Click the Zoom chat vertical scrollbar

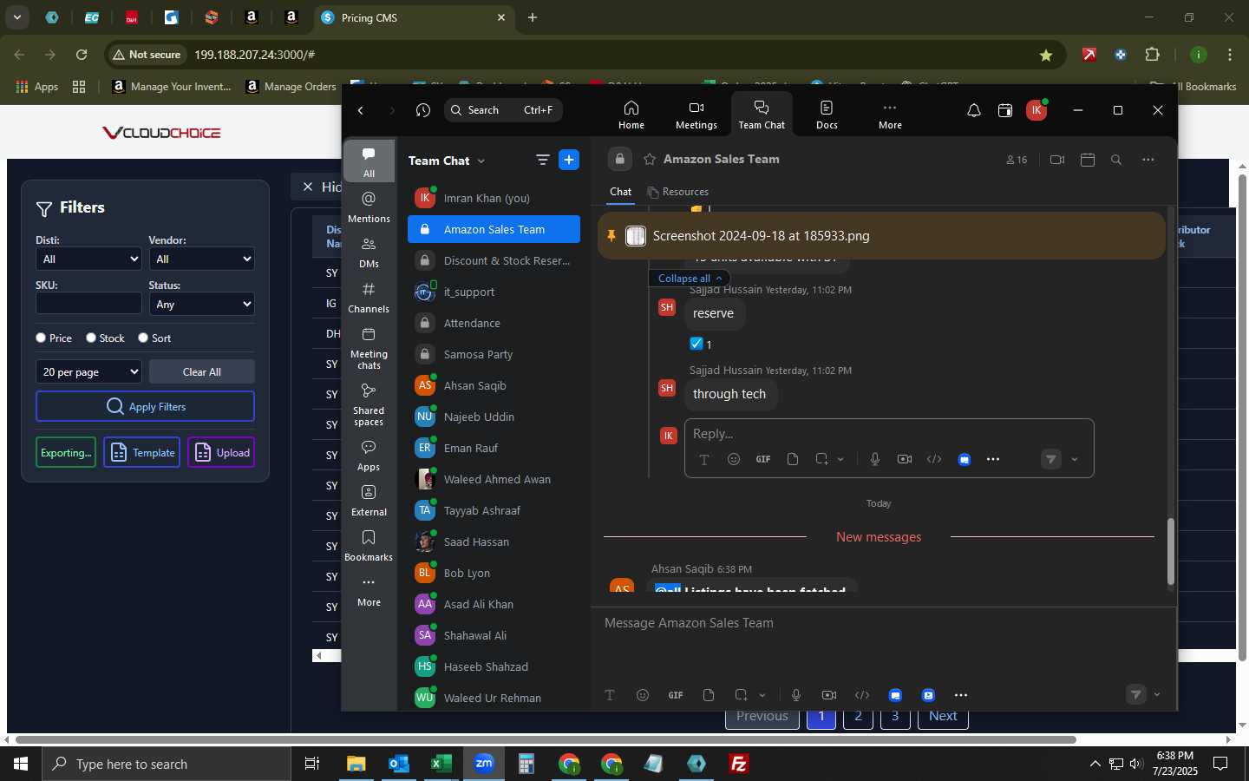click(1170, 551)
